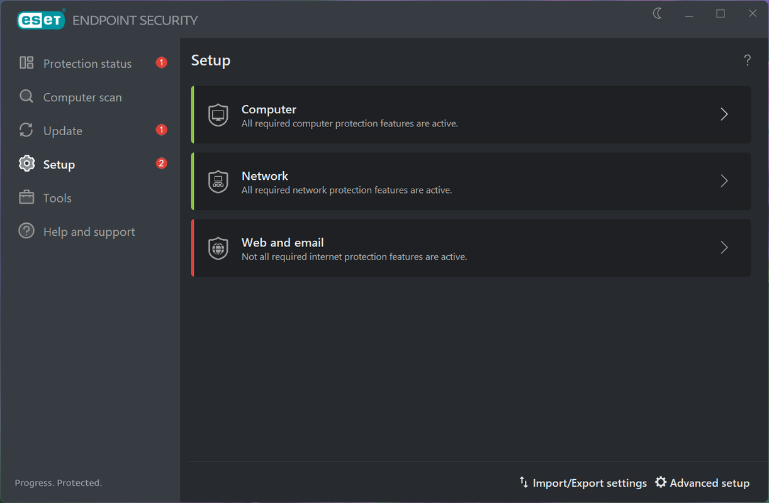This screenshot has width=769, height=503.
Task: Click 'Not all required internet protection features are active.'
Action: [x=354, y=257]
